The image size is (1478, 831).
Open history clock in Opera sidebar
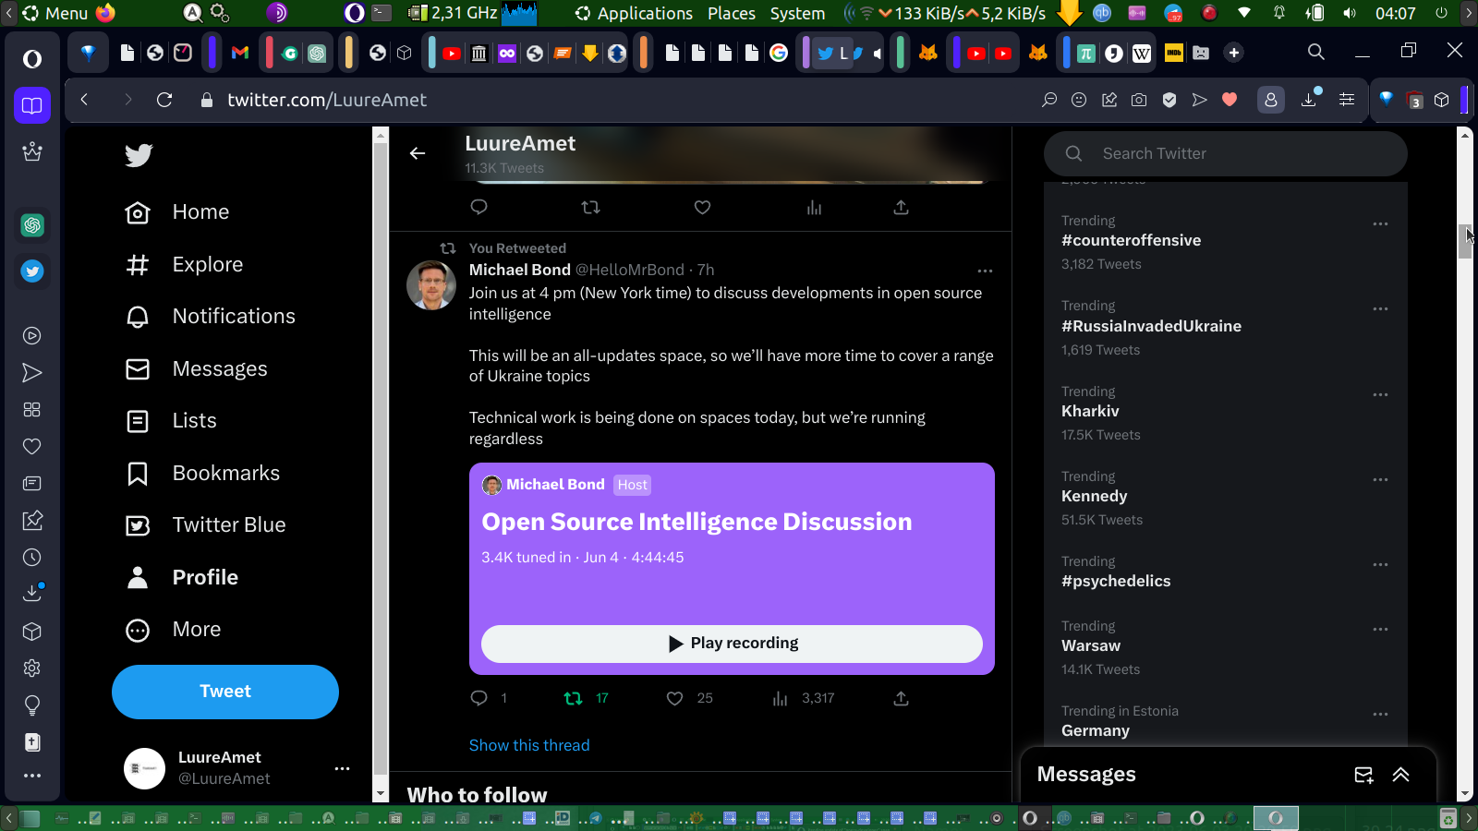(x=32, y=558)
